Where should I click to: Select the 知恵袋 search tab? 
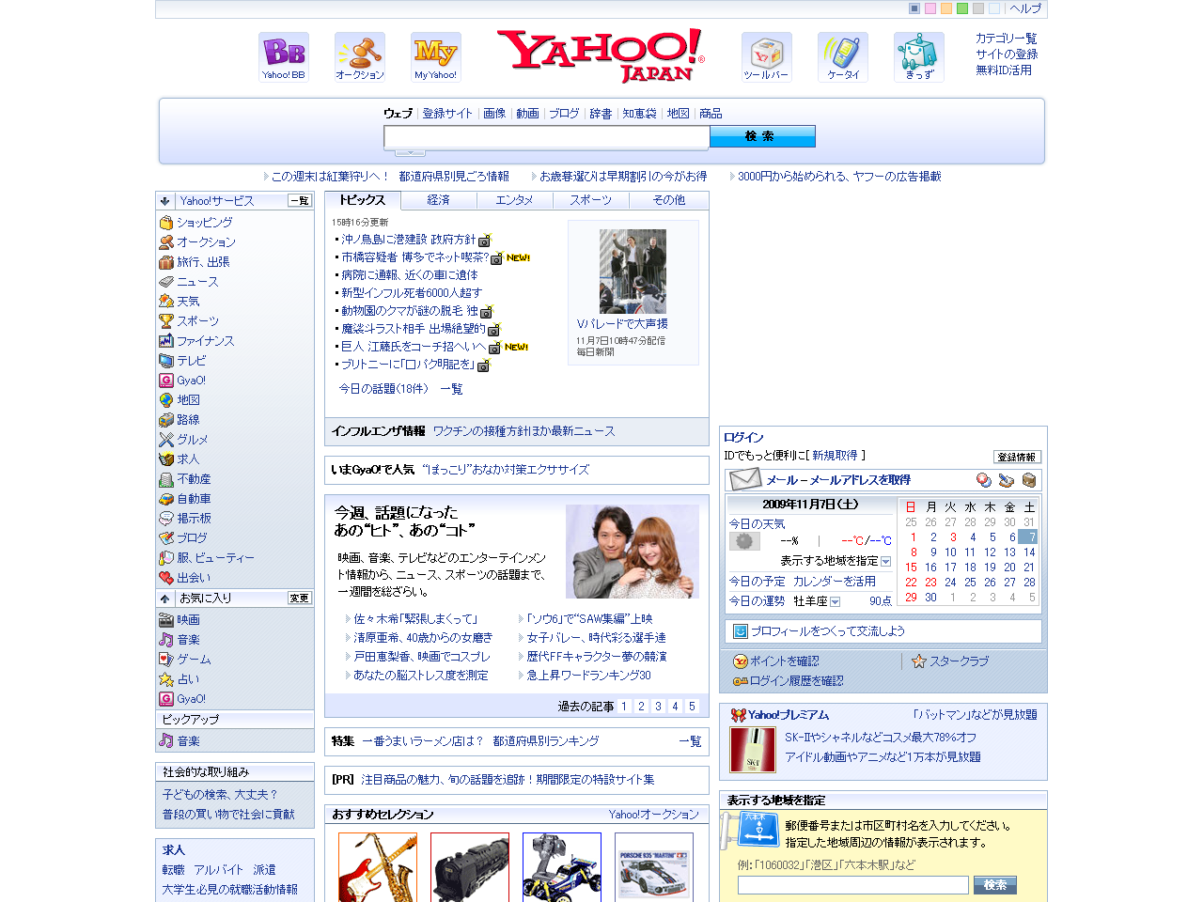click(x=639, y=114)
